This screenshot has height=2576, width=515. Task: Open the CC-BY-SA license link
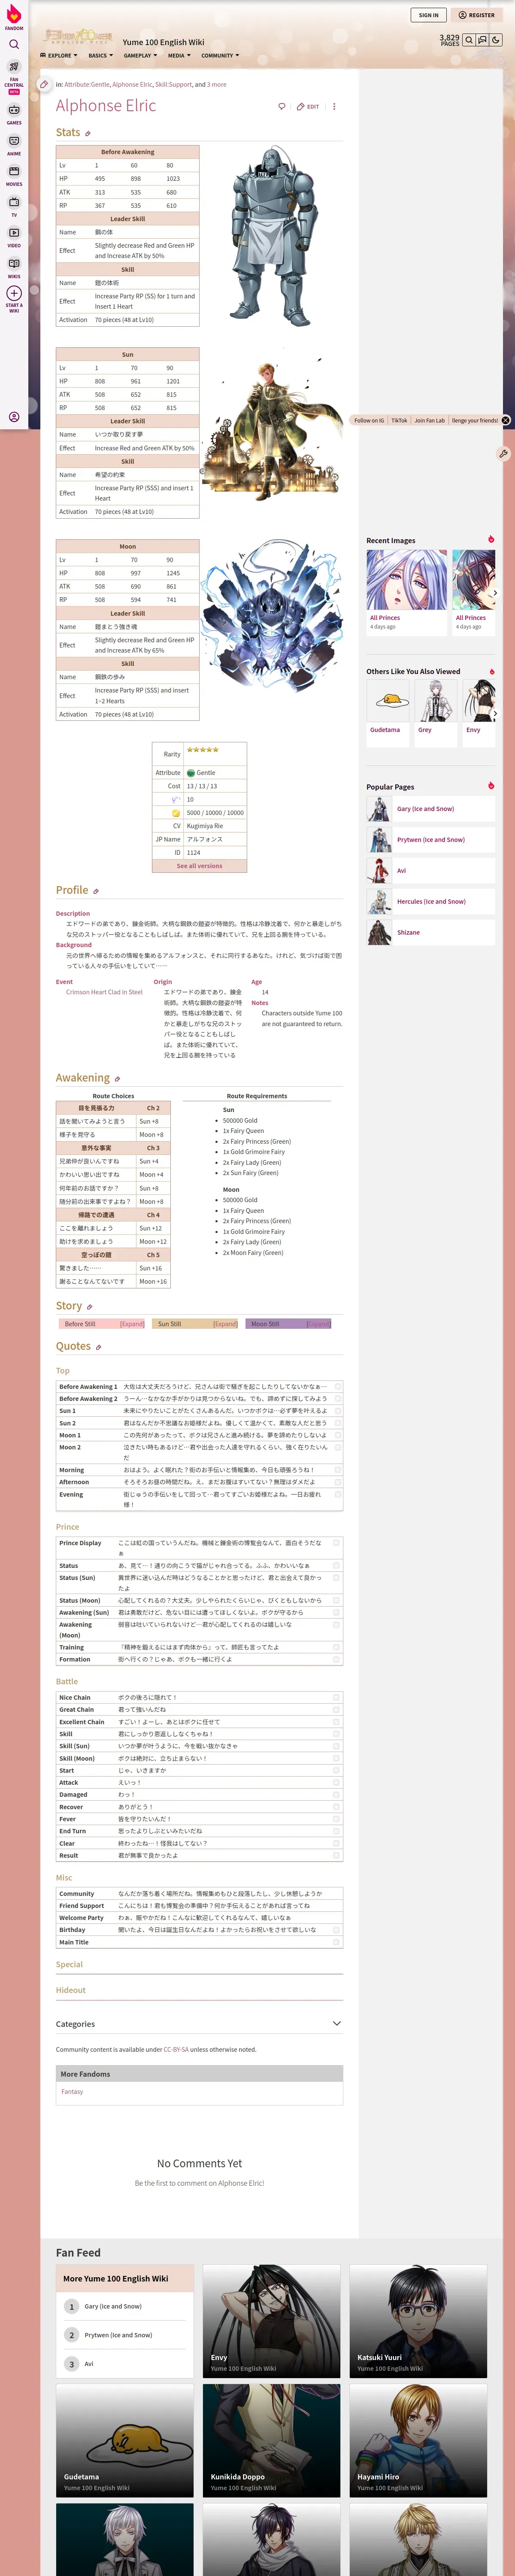pyautogui.click(x=176, y=2049)
